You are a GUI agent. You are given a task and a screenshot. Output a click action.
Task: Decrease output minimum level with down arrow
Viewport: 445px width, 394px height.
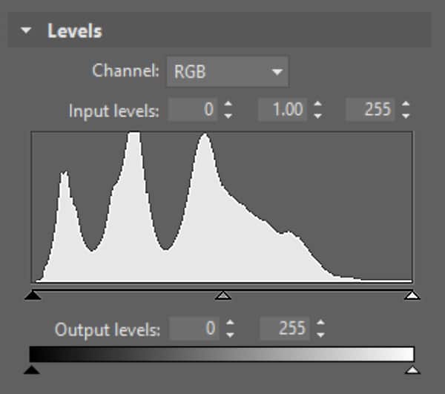coord(230,335)
